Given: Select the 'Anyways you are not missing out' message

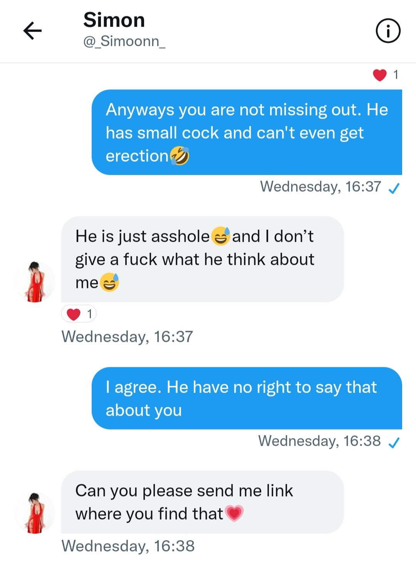Looking at the screenshot, I should 247,132.
